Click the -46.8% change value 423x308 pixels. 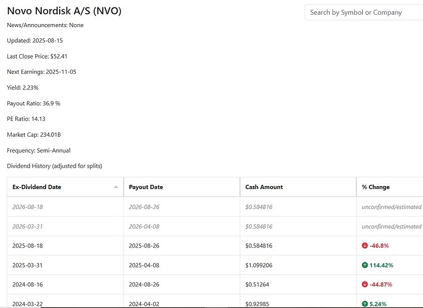(x=379, y=246)
